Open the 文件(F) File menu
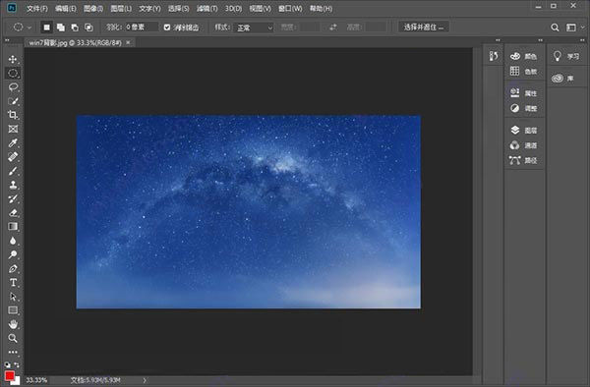Viewport: 590px width, 387px height. 37,8
